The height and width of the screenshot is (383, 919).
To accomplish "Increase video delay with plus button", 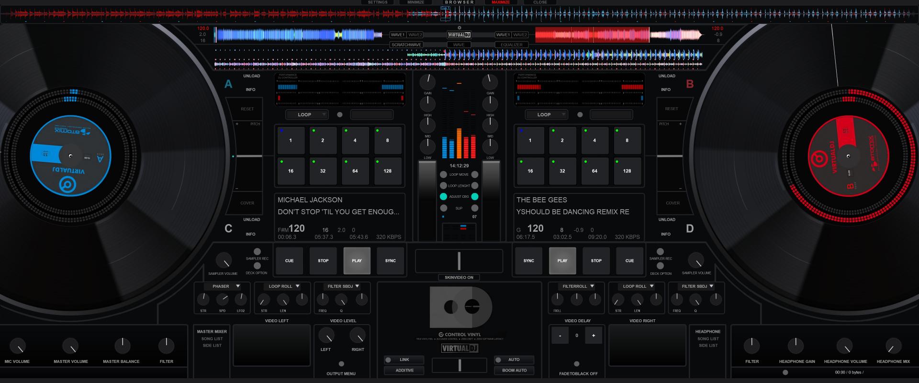I will 594,336.
